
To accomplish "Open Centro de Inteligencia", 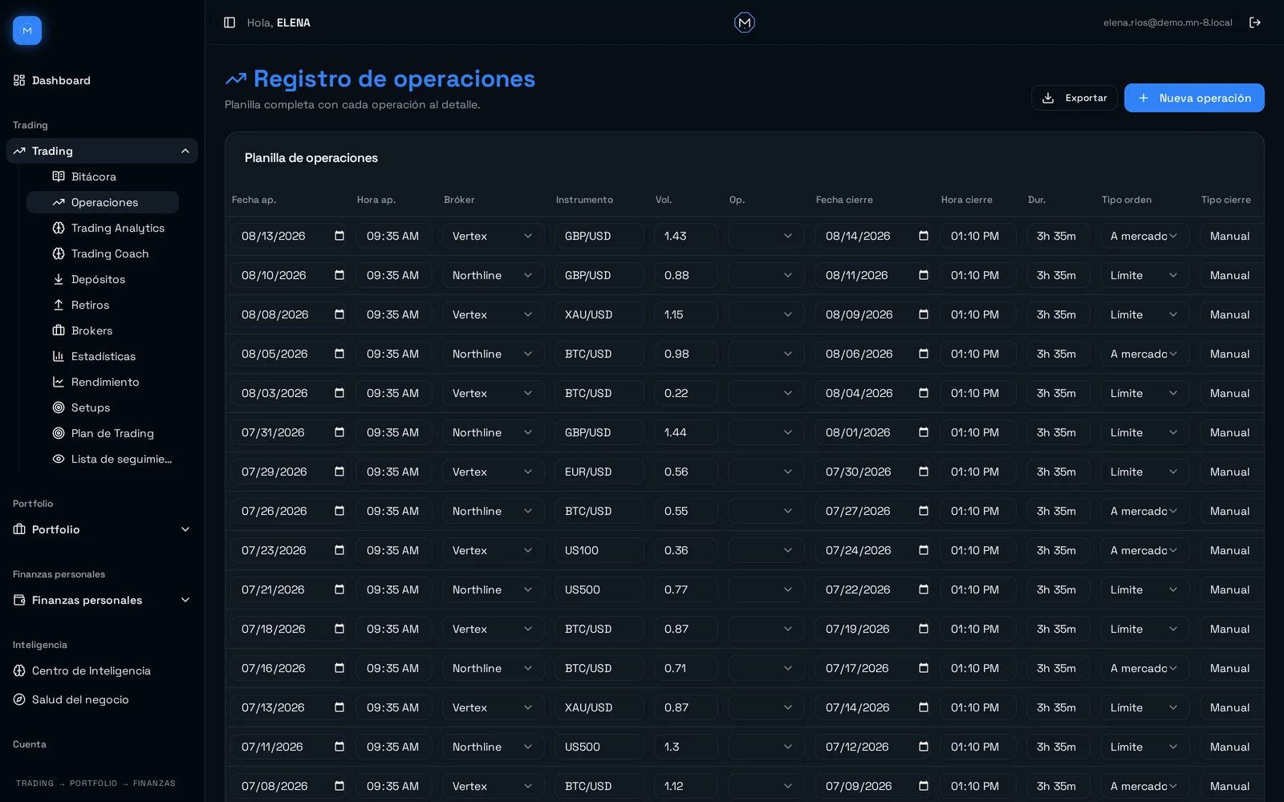I will point(102,670).
